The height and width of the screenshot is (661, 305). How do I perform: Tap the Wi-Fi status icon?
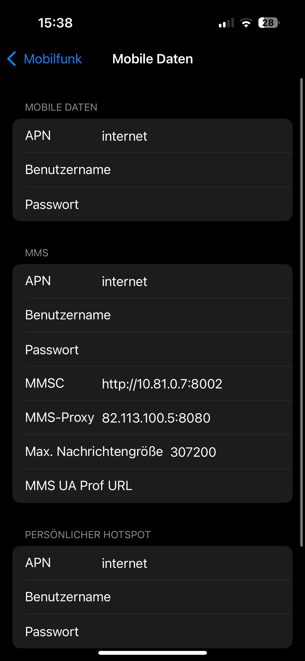[x=246, y=23]
